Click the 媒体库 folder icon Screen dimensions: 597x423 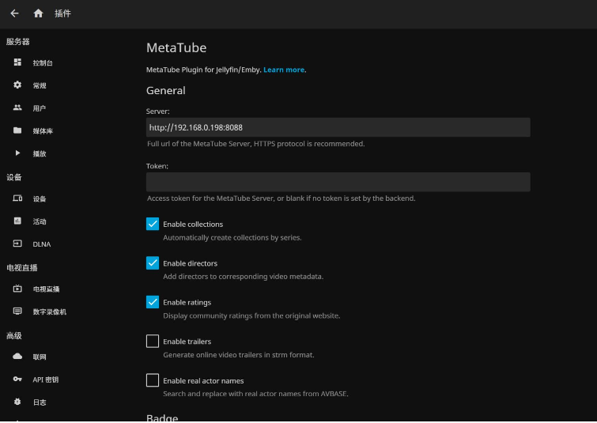click(17, 130)
